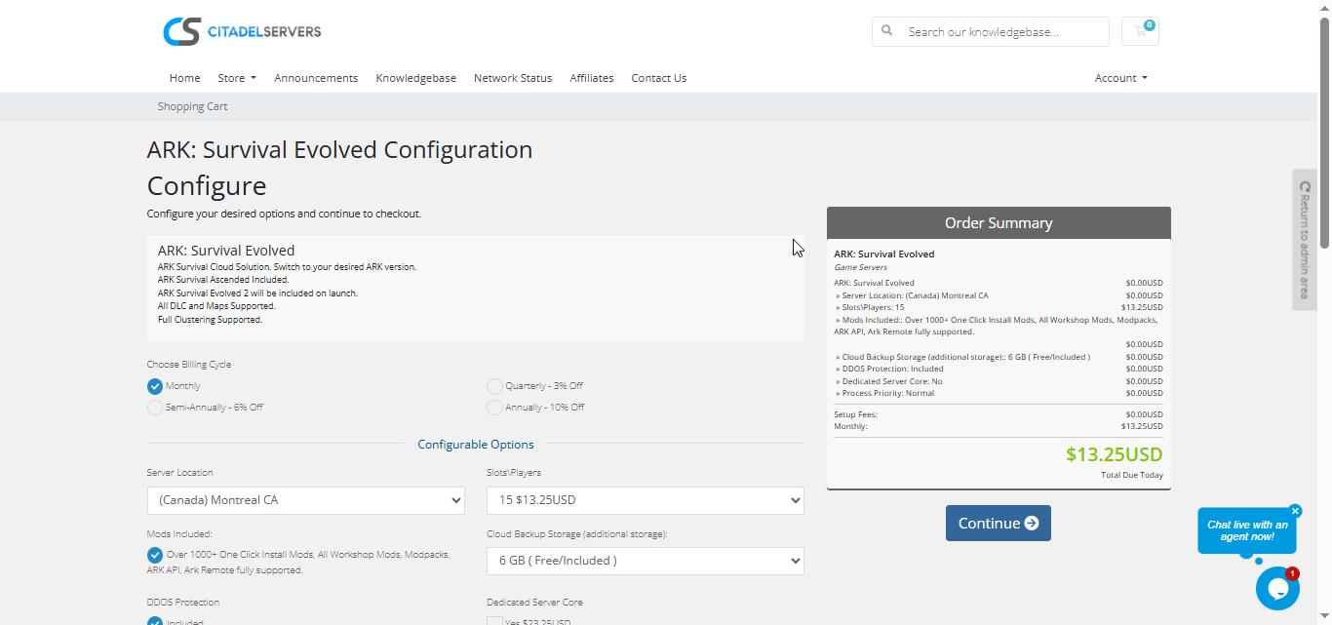Toggle the Mods Included checkbox
The height and width of the screenshot is (625, 1332).
(155, 555)
